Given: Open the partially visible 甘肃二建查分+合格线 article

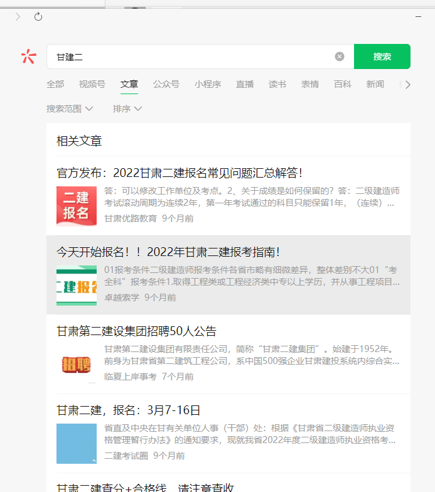Looking at the screenshot, I should (x=146, y=487).
